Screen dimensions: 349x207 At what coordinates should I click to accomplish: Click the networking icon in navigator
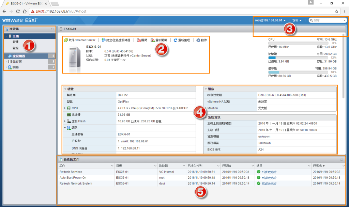(10, 67)
